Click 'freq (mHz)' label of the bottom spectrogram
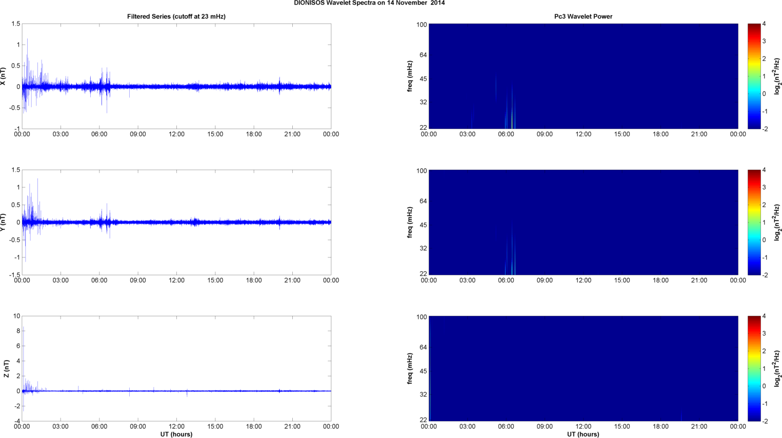Viewport: 782px width, 438px height. [410, 368]
